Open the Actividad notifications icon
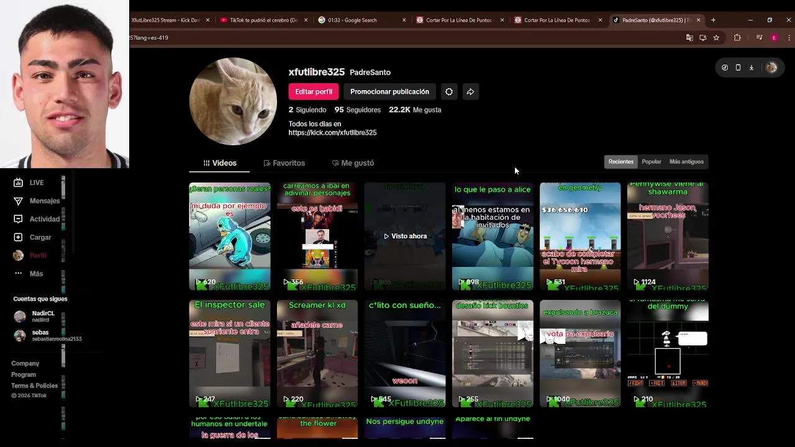 coord(18,219)
